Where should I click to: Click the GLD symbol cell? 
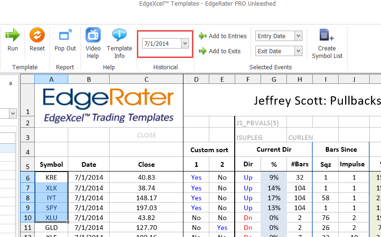tap(51, 228)
